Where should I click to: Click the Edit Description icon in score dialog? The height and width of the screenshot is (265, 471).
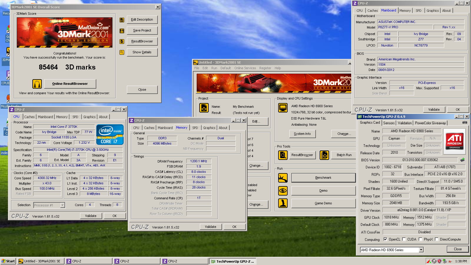[122, 20]
